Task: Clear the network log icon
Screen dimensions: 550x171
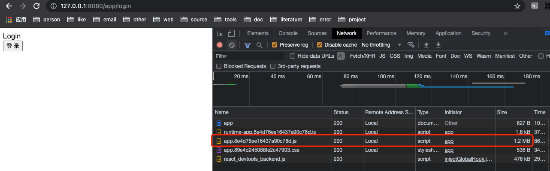Action: coord(232,45)
